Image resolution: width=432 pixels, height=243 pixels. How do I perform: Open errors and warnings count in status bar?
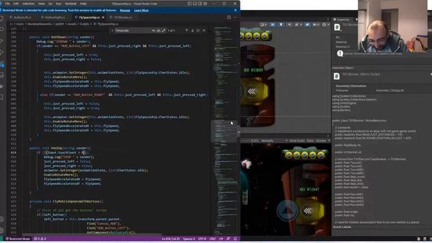click(40, 238)
